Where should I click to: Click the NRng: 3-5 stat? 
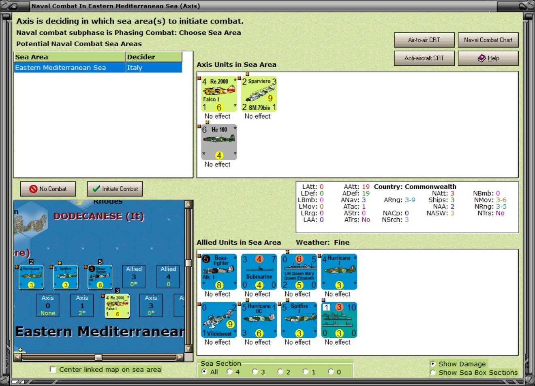pyautogui.click(x=490, y=207)
